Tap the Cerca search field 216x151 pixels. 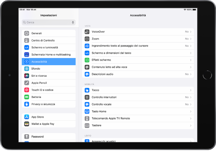(49, 22)
